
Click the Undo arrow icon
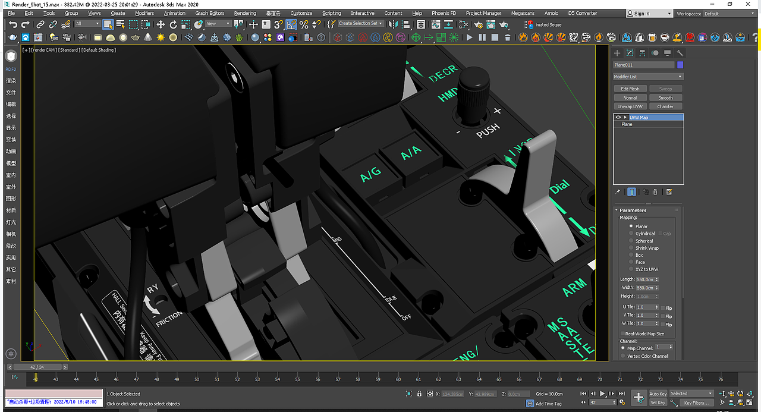point(13,24)
